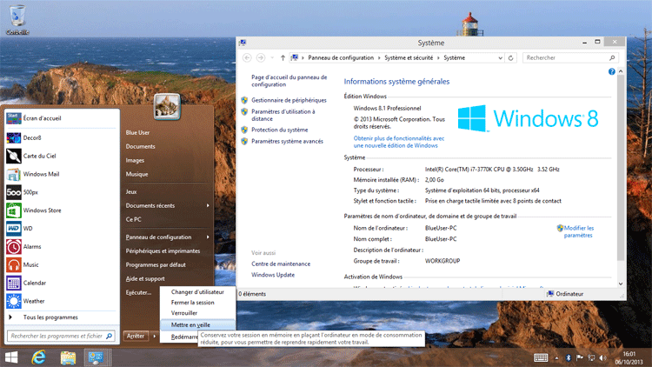The image size is (652, 367).
Task: Open the Alarms app
Action: [31, 246]
